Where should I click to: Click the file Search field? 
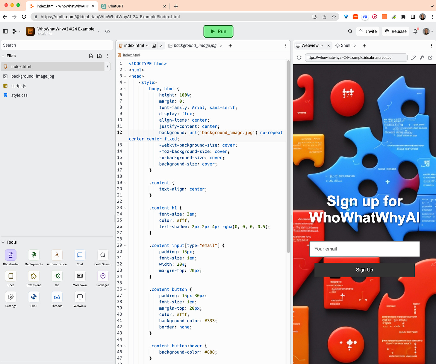[57, 45]
